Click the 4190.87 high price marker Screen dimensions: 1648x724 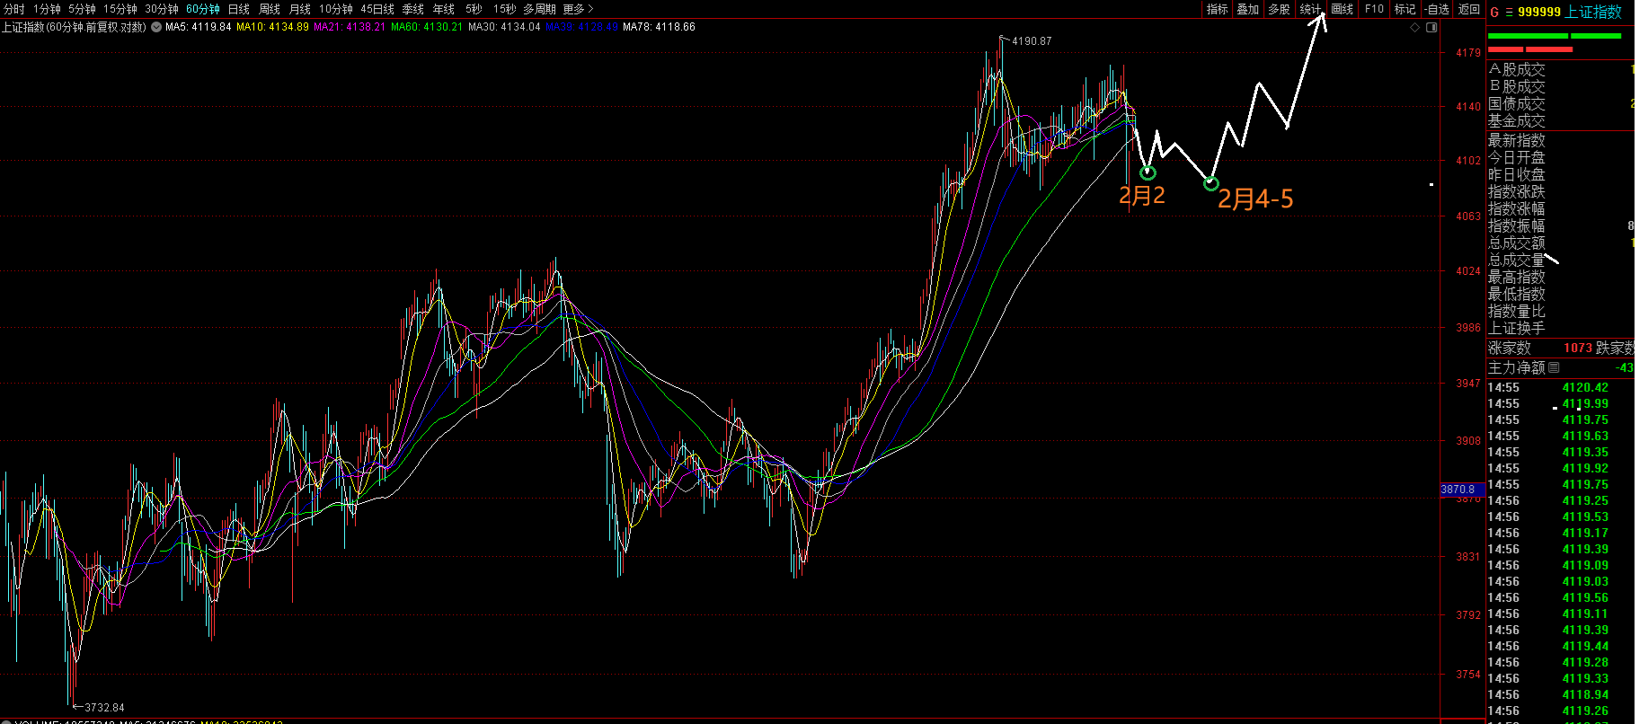(x=1031, y=41)
